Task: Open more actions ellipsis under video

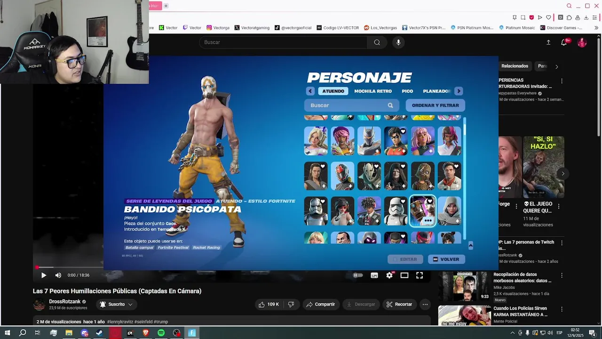Action: 425,305
